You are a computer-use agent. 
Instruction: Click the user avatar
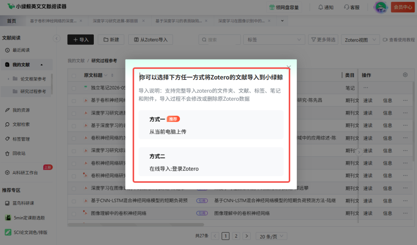381,7
